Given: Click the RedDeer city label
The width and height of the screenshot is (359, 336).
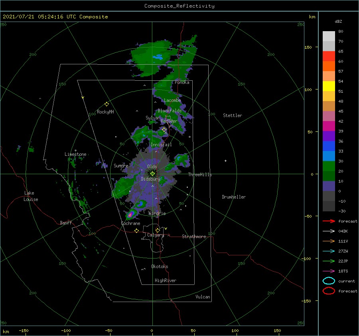Looking at the screenshot, I should [x=169, y=121].
